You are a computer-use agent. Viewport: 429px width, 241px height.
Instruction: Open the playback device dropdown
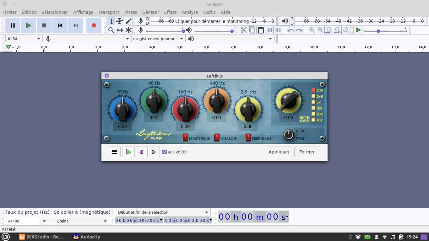235,39
